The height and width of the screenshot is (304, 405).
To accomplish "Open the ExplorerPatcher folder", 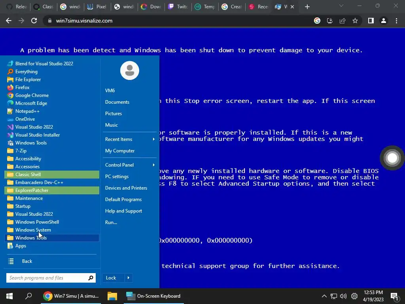I will (x=52, y=190).
